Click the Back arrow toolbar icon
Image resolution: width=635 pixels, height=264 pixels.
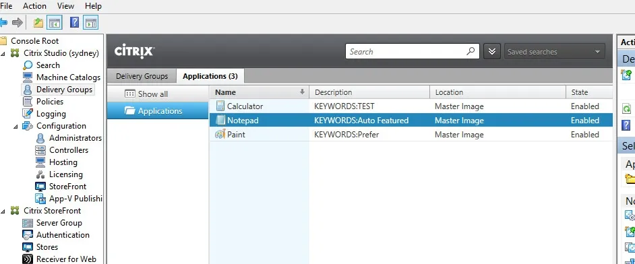tap(3, 23)
